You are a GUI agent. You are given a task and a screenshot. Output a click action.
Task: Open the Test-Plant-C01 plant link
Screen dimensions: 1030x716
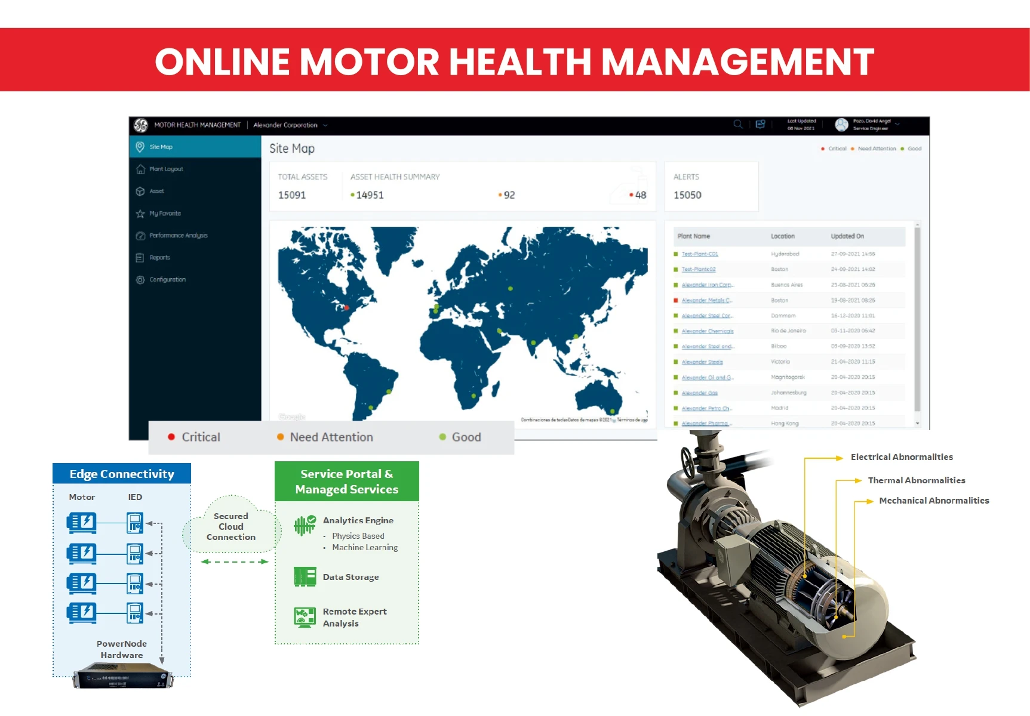[x=700, y=254]
